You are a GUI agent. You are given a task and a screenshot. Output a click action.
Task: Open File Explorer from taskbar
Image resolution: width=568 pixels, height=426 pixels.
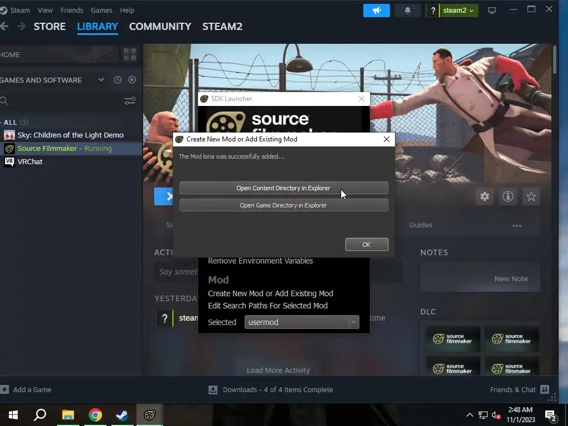click(68, 415)
